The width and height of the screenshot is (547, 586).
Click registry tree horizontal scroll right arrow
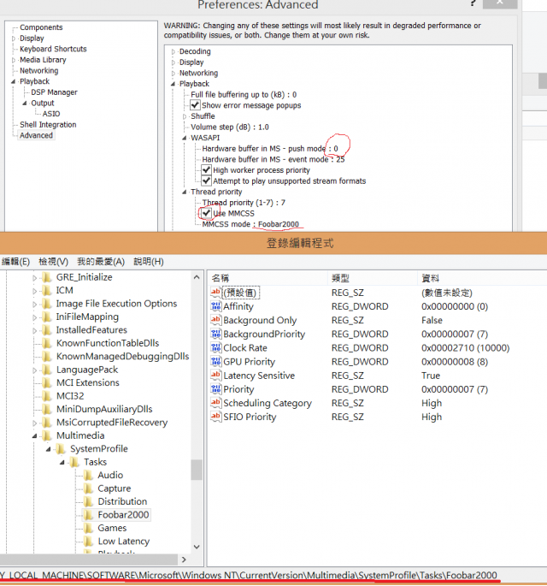184,559
